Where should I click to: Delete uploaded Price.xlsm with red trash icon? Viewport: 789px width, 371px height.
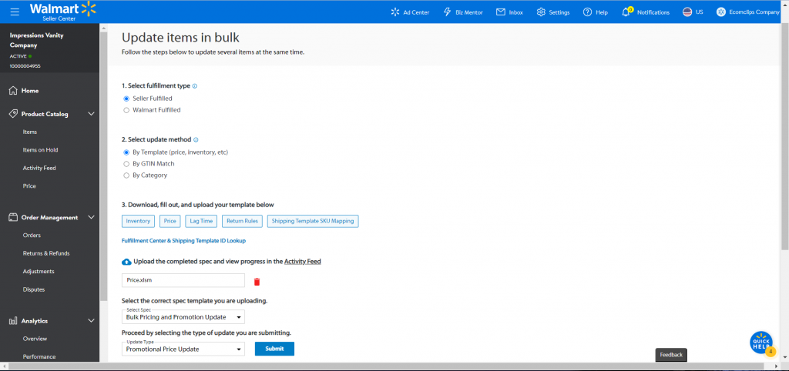click(x=257, y=282)
